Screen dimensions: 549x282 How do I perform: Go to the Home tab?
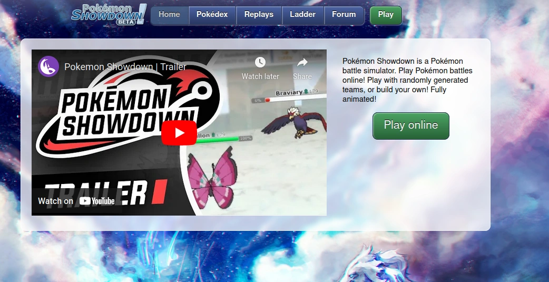coord(169,15)
